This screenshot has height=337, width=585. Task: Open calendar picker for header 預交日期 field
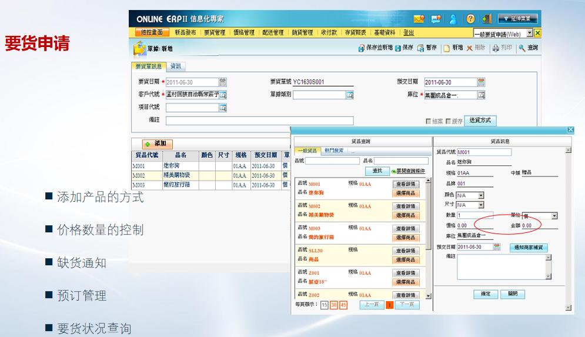[482, 82]
